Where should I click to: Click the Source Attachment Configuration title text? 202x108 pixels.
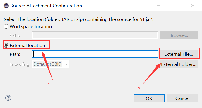[x=46, y=6]
